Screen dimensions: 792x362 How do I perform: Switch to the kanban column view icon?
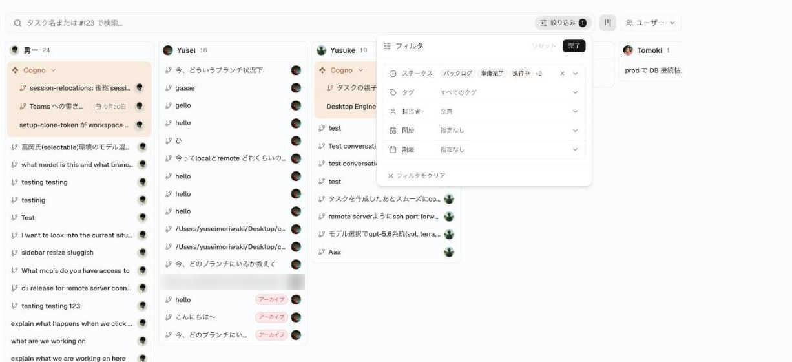coord(607,23)
